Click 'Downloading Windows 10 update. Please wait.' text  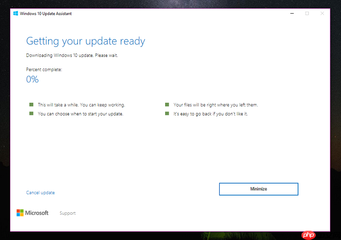point(72,55)
